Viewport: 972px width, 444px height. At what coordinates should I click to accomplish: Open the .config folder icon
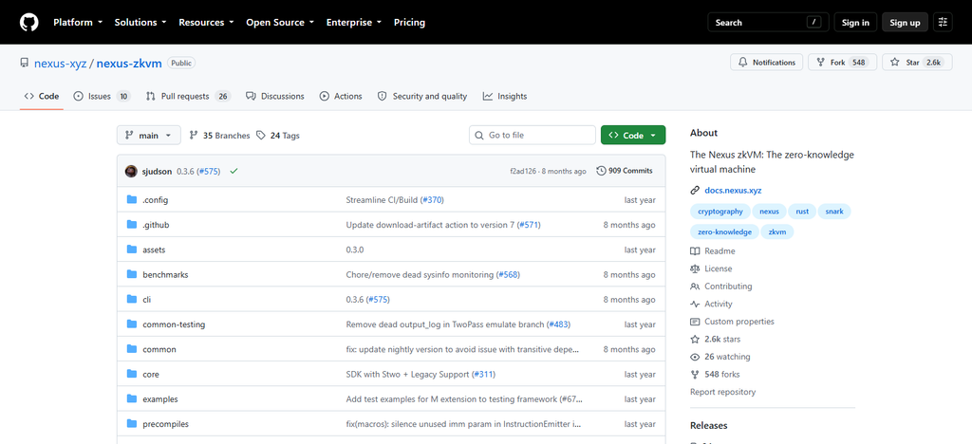coord(131,199)
